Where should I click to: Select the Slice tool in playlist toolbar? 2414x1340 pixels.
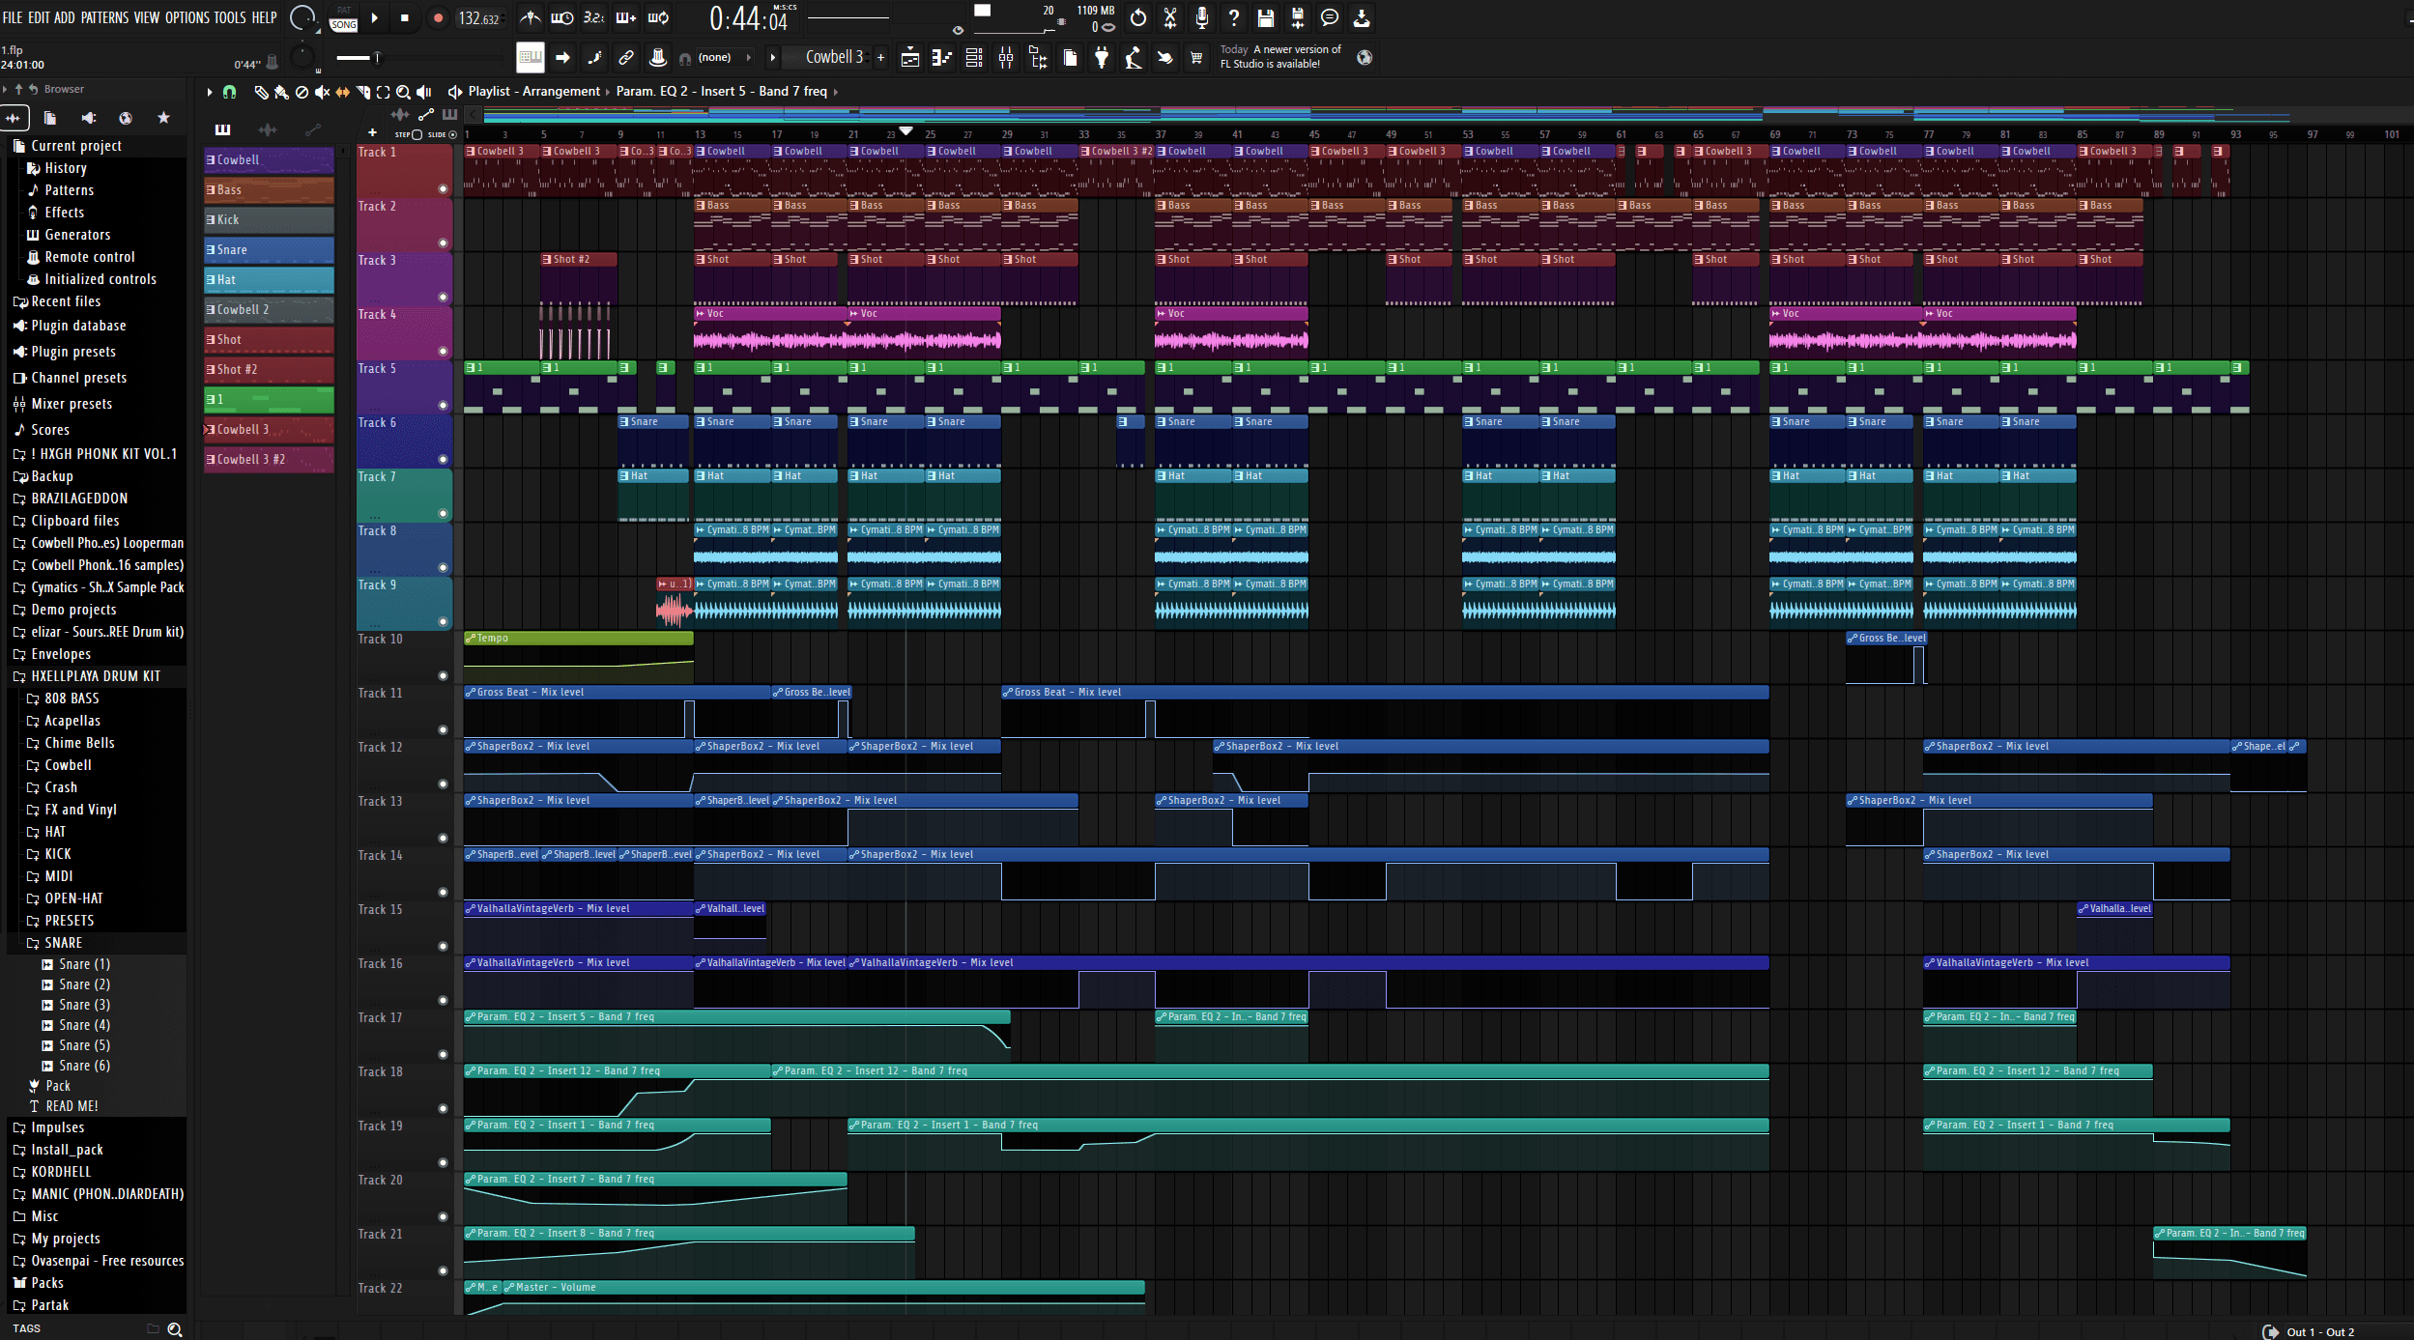362,92
